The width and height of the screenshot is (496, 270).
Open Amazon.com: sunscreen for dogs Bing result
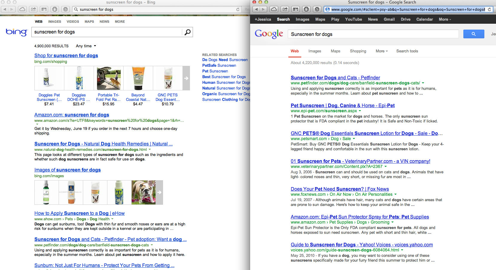pyautogui.click(x=72, y=115)
